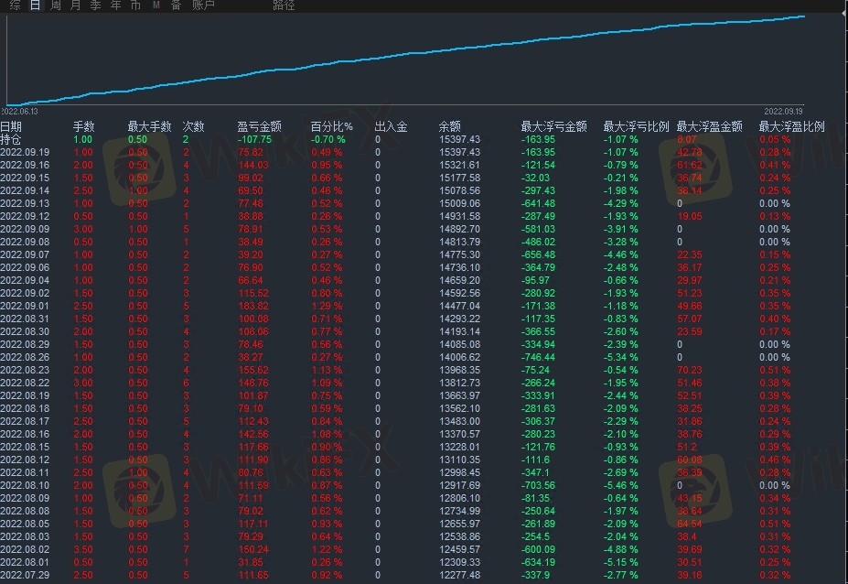Select the 周 weekly tab
848x584 pixels.
point(56,5)
